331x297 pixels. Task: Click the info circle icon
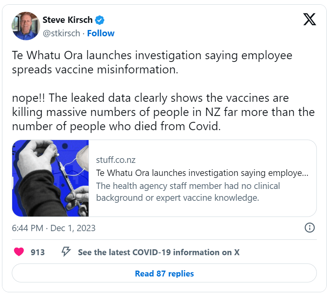click(x=310, y=228)
